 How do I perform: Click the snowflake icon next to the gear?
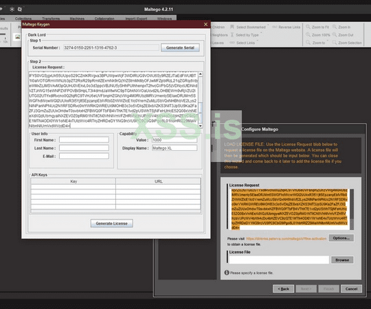click(x=12, y=9)
